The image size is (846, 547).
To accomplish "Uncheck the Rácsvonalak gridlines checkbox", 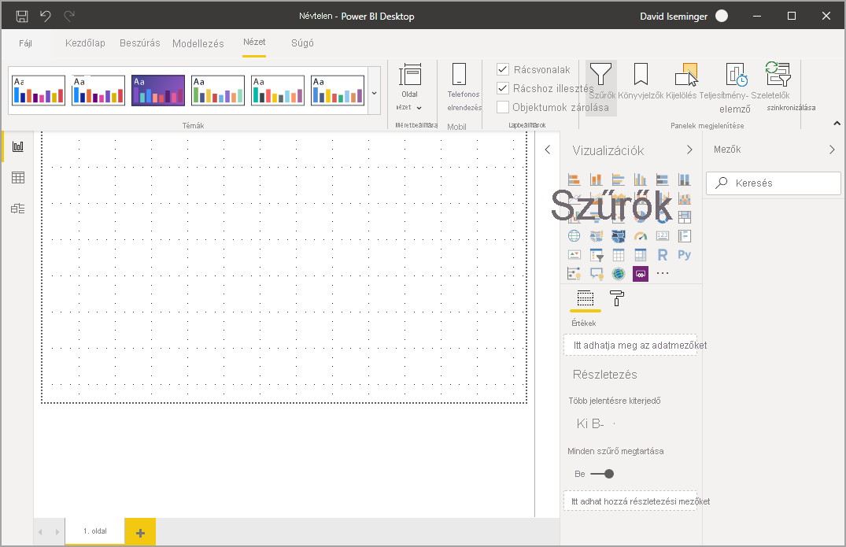I will point(503,69).
